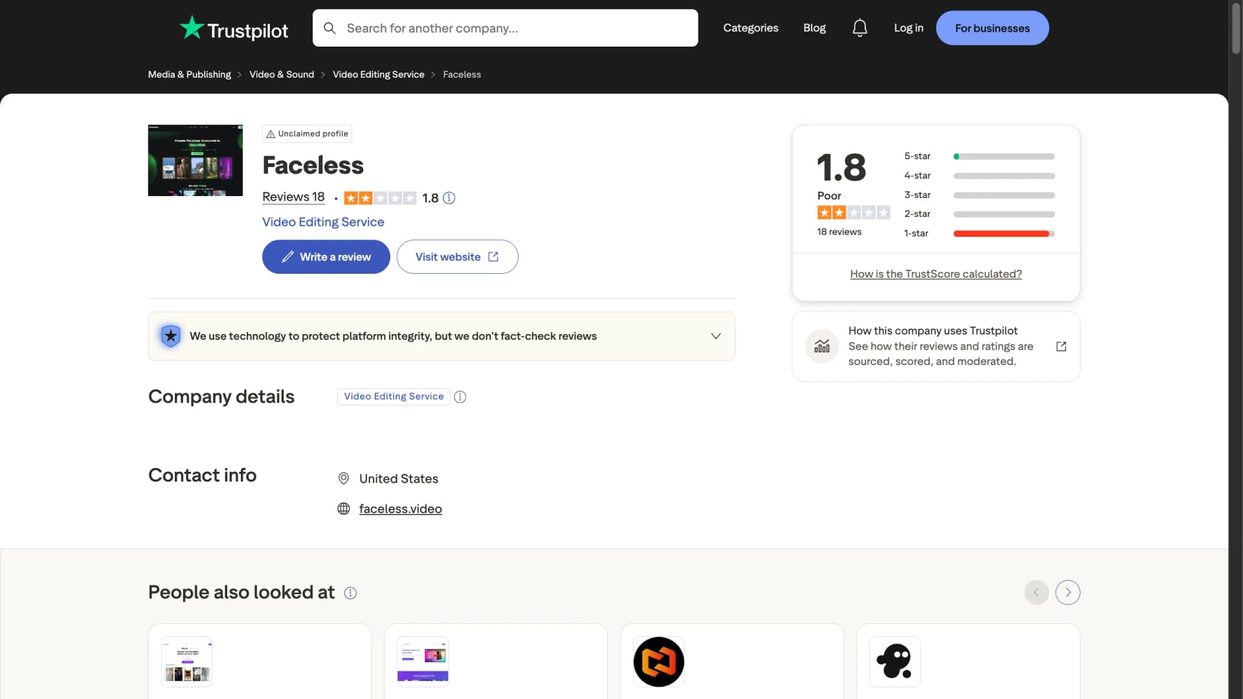Click the search magnifier icon
The image size is (1243, 699).
[x=330, y=28]
